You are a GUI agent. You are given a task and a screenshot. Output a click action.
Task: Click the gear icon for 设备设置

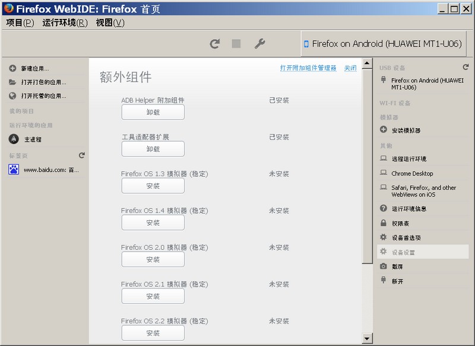click(384, 251)
